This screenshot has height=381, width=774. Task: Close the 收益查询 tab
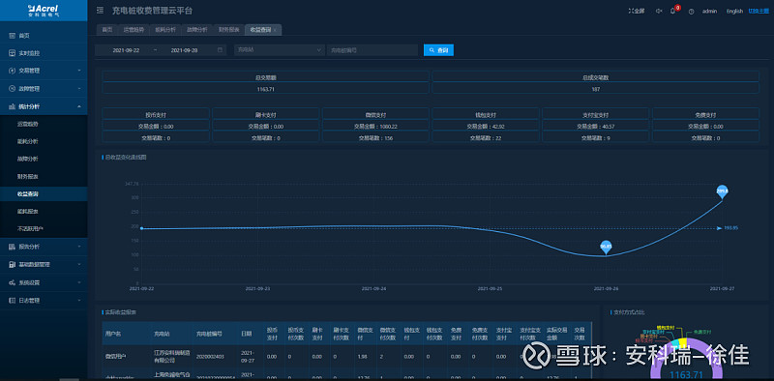pyautogui.click(x=275, y=31)
